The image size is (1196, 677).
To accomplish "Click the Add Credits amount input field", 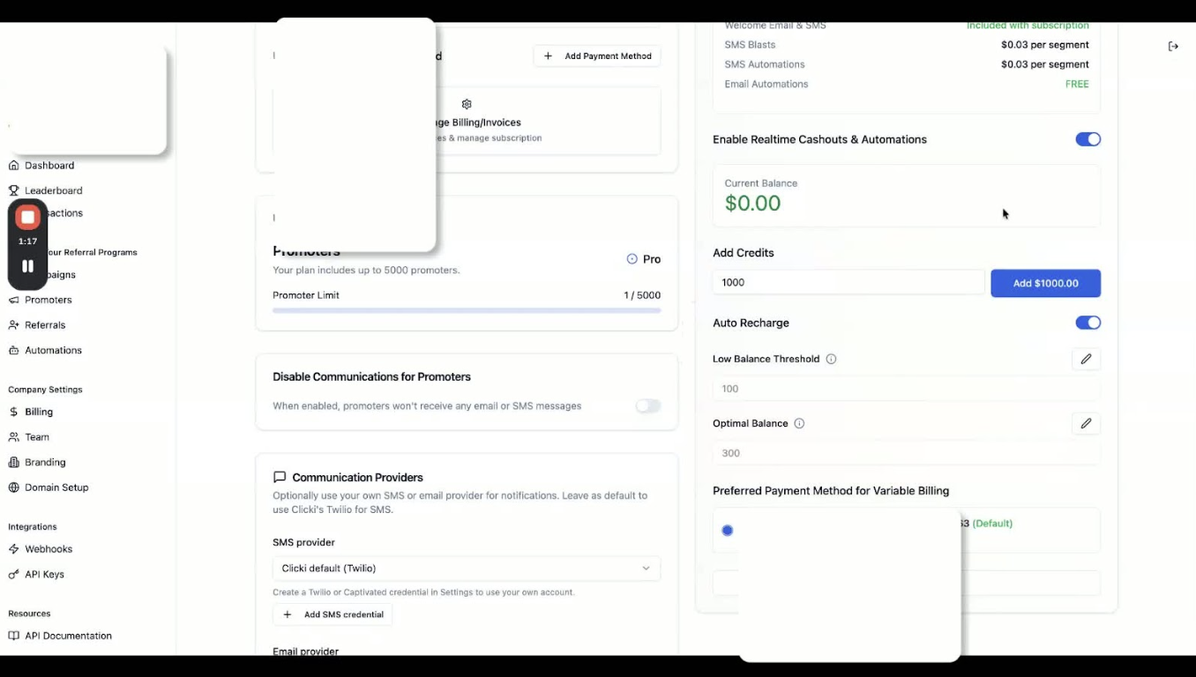I will [848, 283].
